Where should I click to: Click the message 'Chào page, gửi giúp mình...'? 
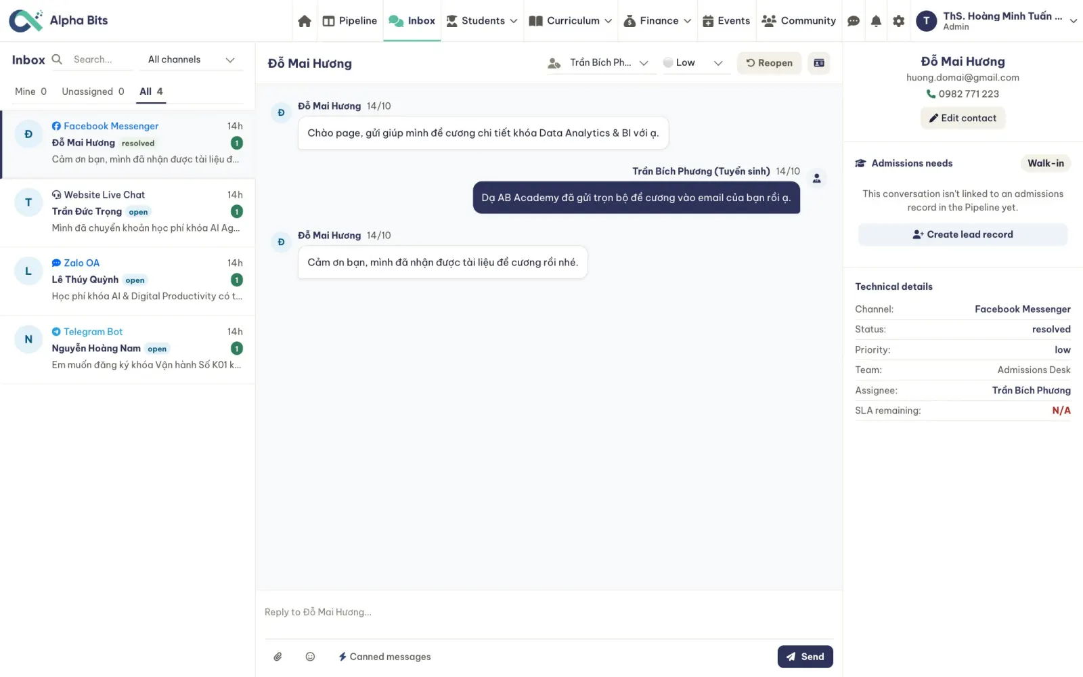point(483,133)
